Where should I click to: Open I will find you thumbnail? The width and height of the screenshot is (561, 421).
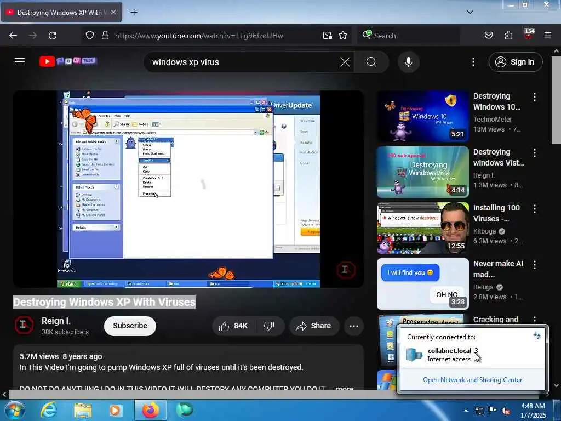pos(422,284)
